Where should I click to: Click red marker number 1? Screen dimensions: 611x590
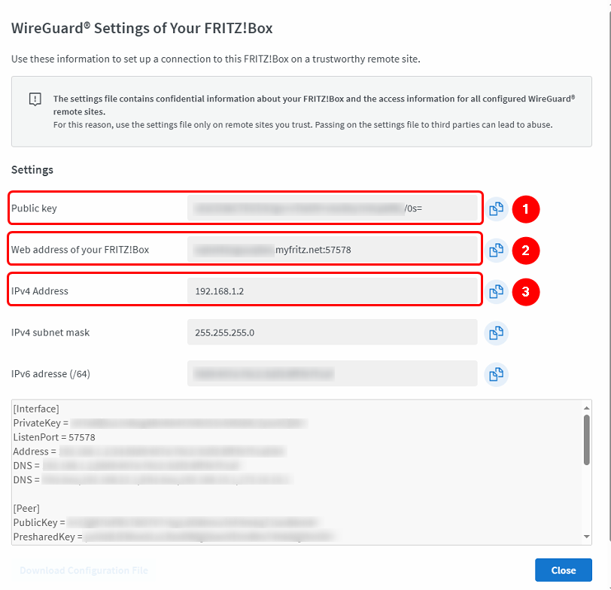[526, 209]
